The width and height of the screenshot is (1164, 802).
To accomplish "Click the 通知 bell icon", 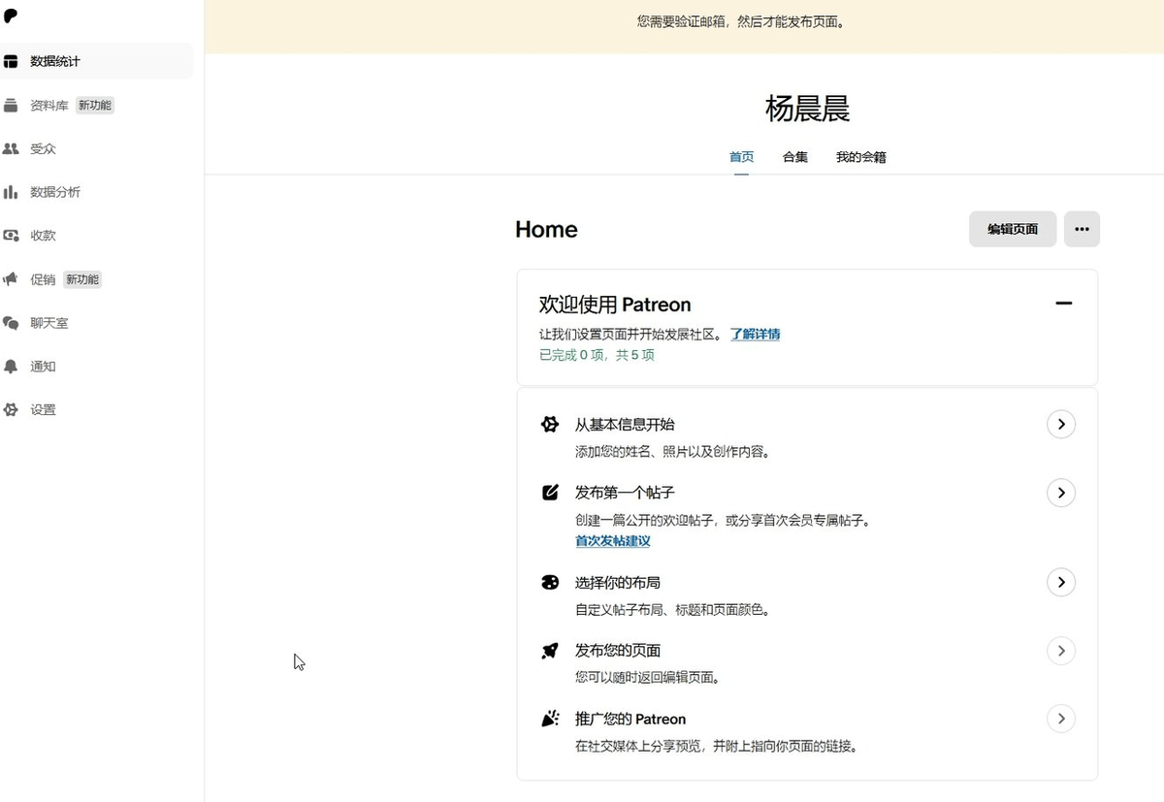I will click(x=11, y=367).
